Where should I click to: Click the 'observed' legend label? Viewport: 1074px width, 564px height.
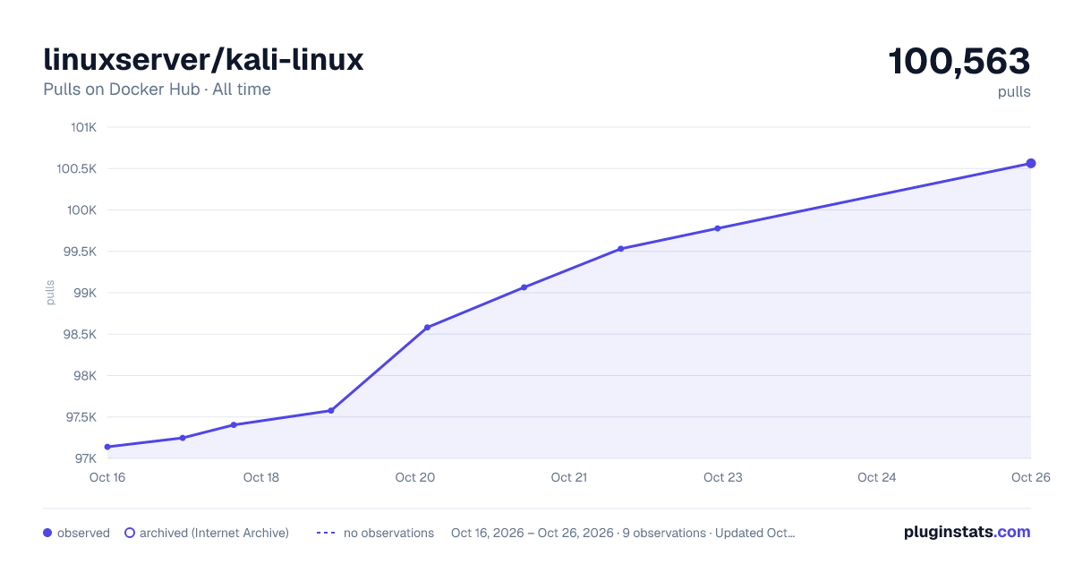(83, 533)
